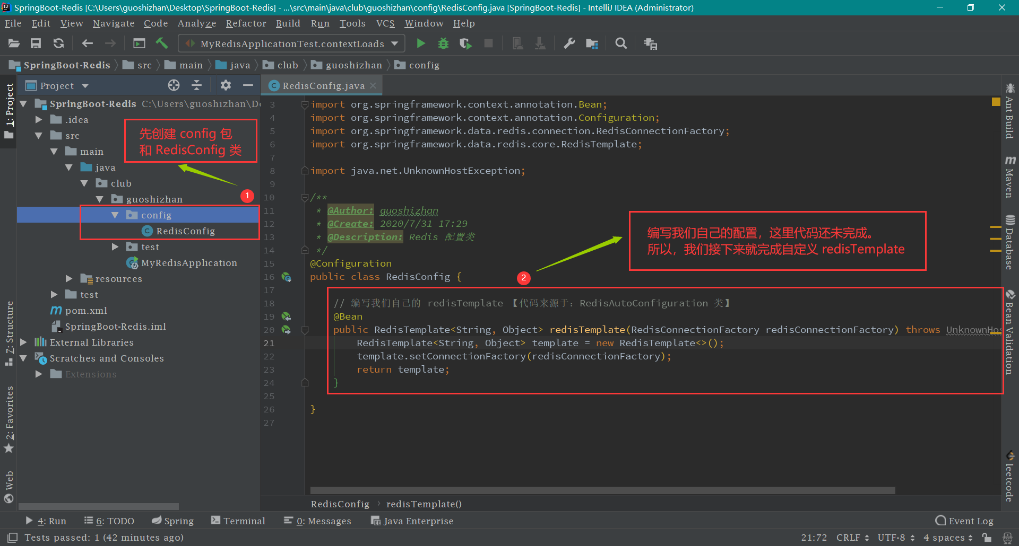Open Project panel gear settings
The image size is (1019, 546).
click(x=226, y=85)
